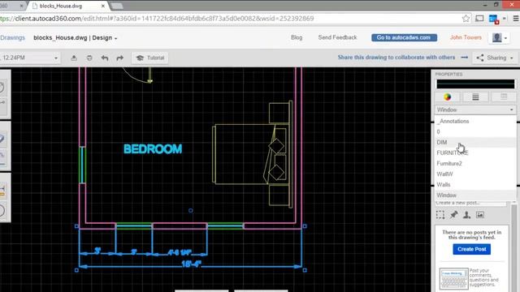Select the 18'-4" overall dimension text
Image resolution: width=520 pixels, height=292 pixels.
click(191, 264)
